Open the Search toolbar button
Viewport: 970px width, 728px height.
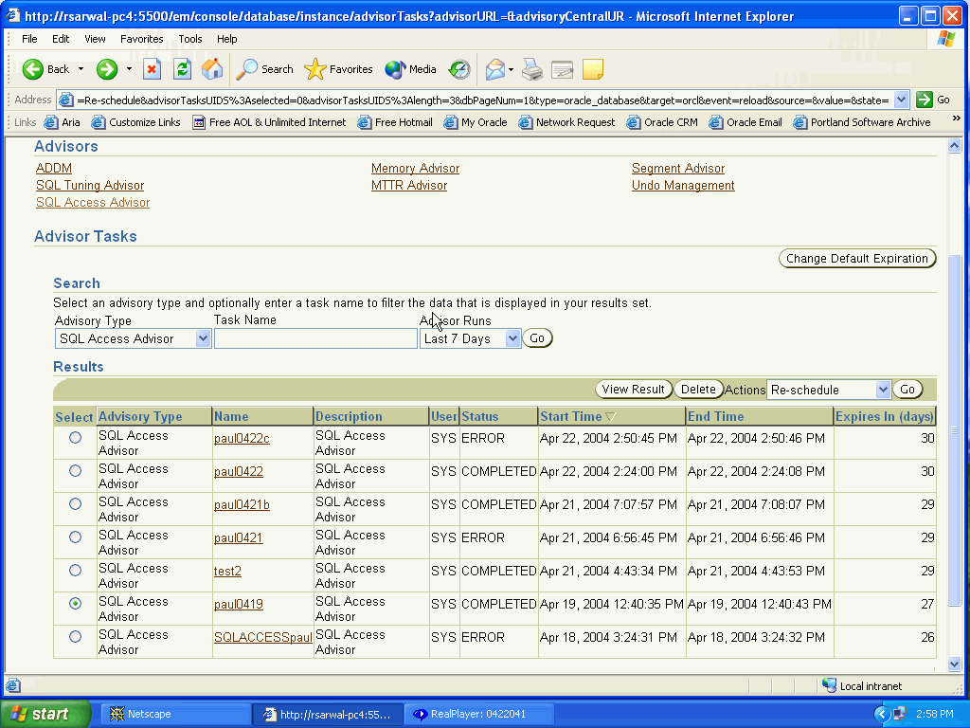(x=265, y=69)
